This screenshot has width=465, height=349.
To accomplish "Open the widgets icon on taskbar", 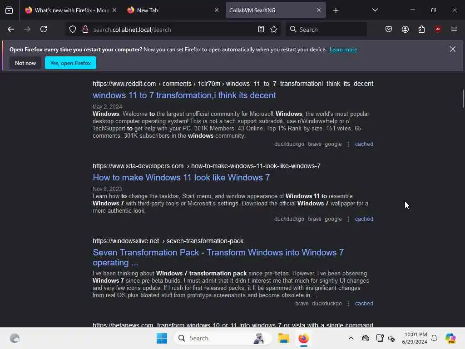I will tap(15, 338).
